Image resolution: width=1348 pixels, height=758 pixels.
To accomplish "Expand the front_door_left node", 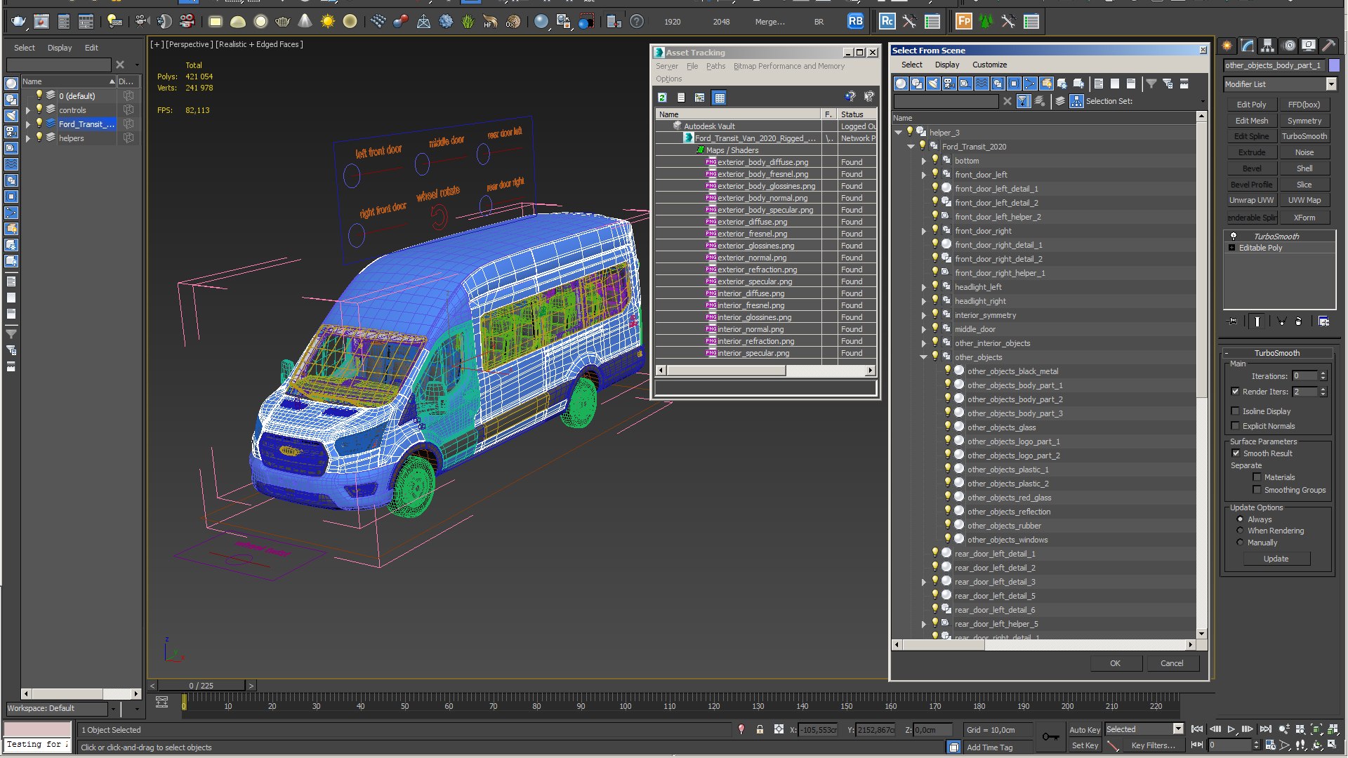I will (924, 175).
